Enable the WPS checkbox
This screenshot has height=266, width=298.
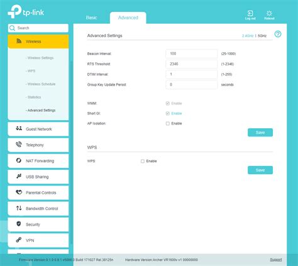[x=143, y=161]
